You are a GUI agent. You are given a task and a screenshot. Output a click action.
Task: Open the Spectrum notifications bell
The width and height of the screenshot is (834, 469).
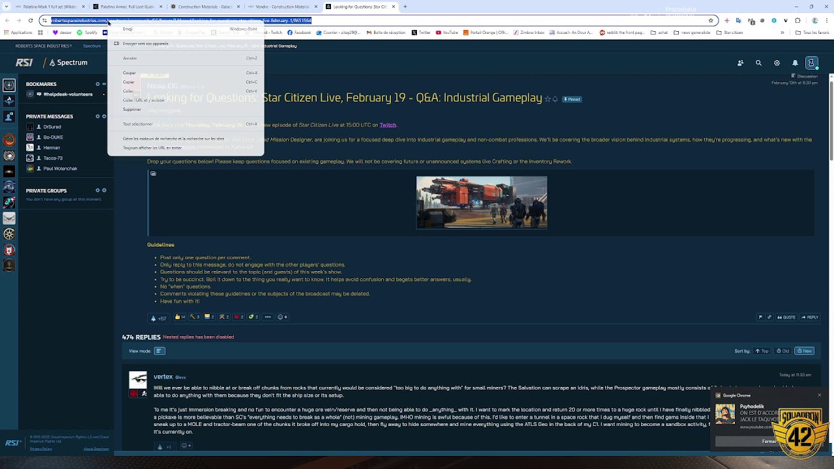[x=795, y=63]
